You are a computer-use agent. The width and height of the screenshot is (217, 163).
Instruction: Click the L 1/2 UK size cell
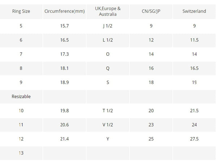(x=108, y=40)
